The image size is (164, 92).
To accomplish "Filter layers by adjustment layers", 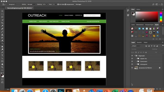I will (149, 46).
